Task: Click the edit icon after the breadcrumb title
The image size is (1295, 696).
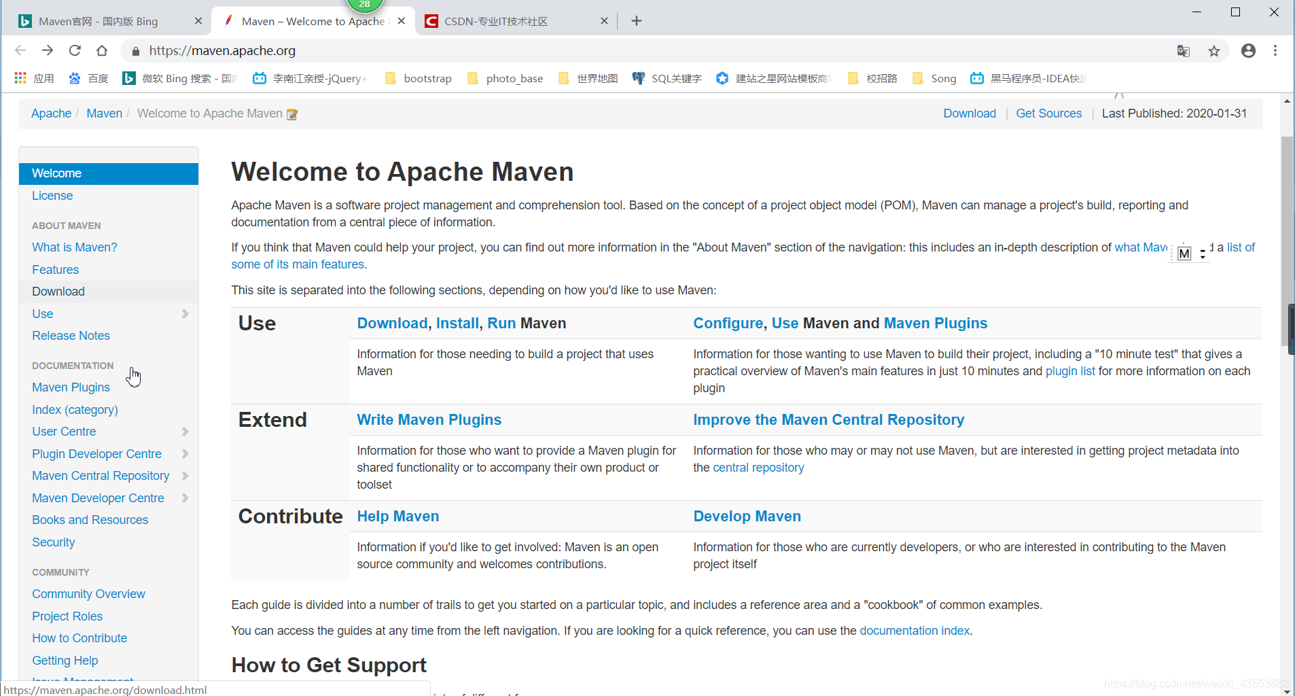Action: tap(292, 114)
